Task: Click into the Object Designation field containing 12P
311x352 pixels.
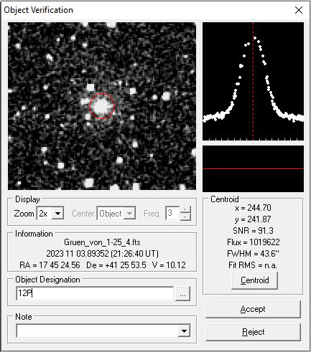Action: coord(95,293)
